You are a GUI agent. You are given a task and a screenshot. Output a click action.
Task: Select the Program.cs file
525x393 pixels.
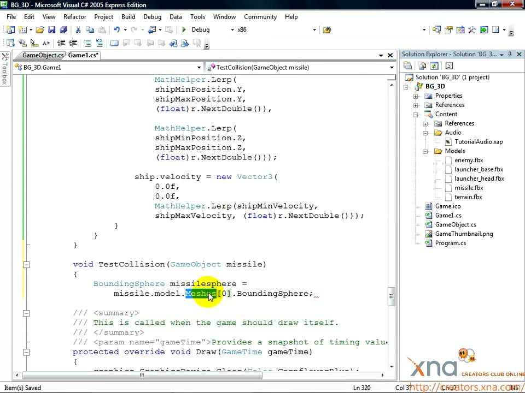click(450, 243)
